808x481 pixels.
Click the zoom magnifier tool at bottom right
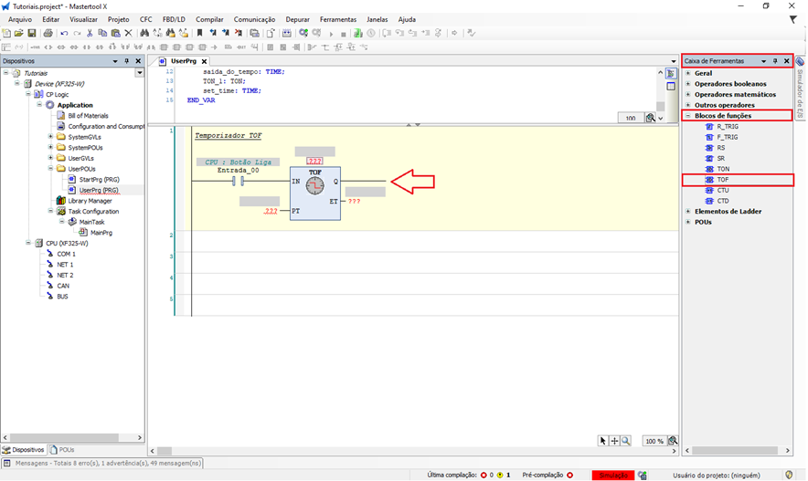coord(626,441)
